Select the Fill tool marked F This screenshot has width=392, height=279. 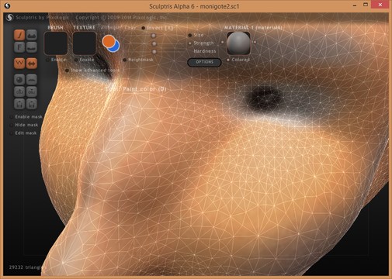[19, 47]
